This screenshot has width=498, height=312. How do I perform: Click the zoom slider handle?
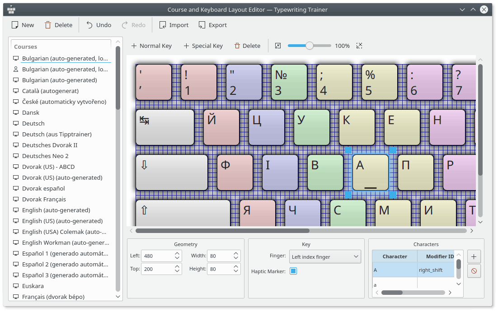tap(310, 46)
